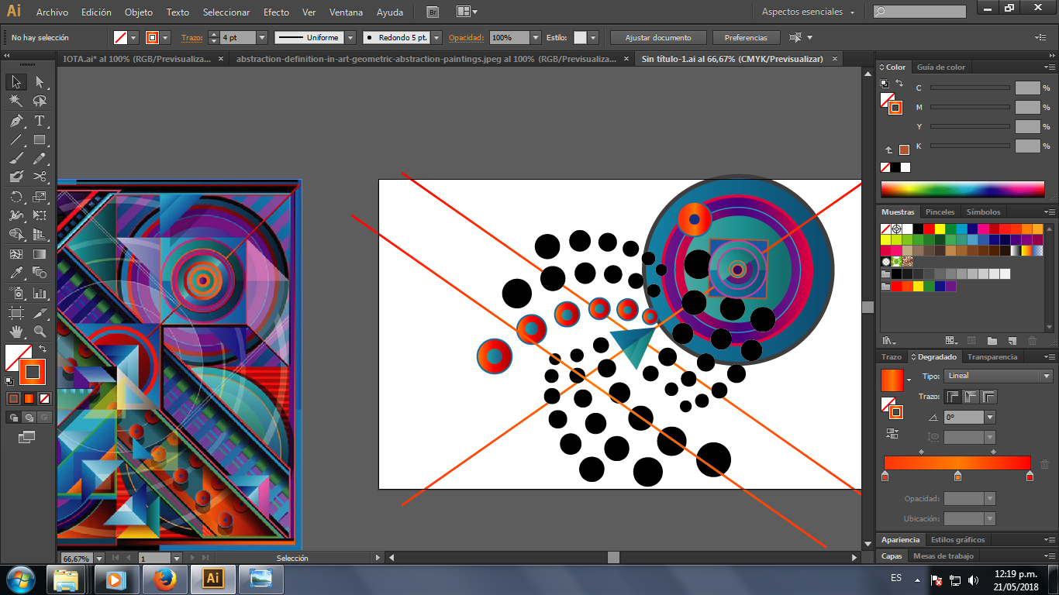
Task: Select the Scale tool
Action: pos(40,197)
